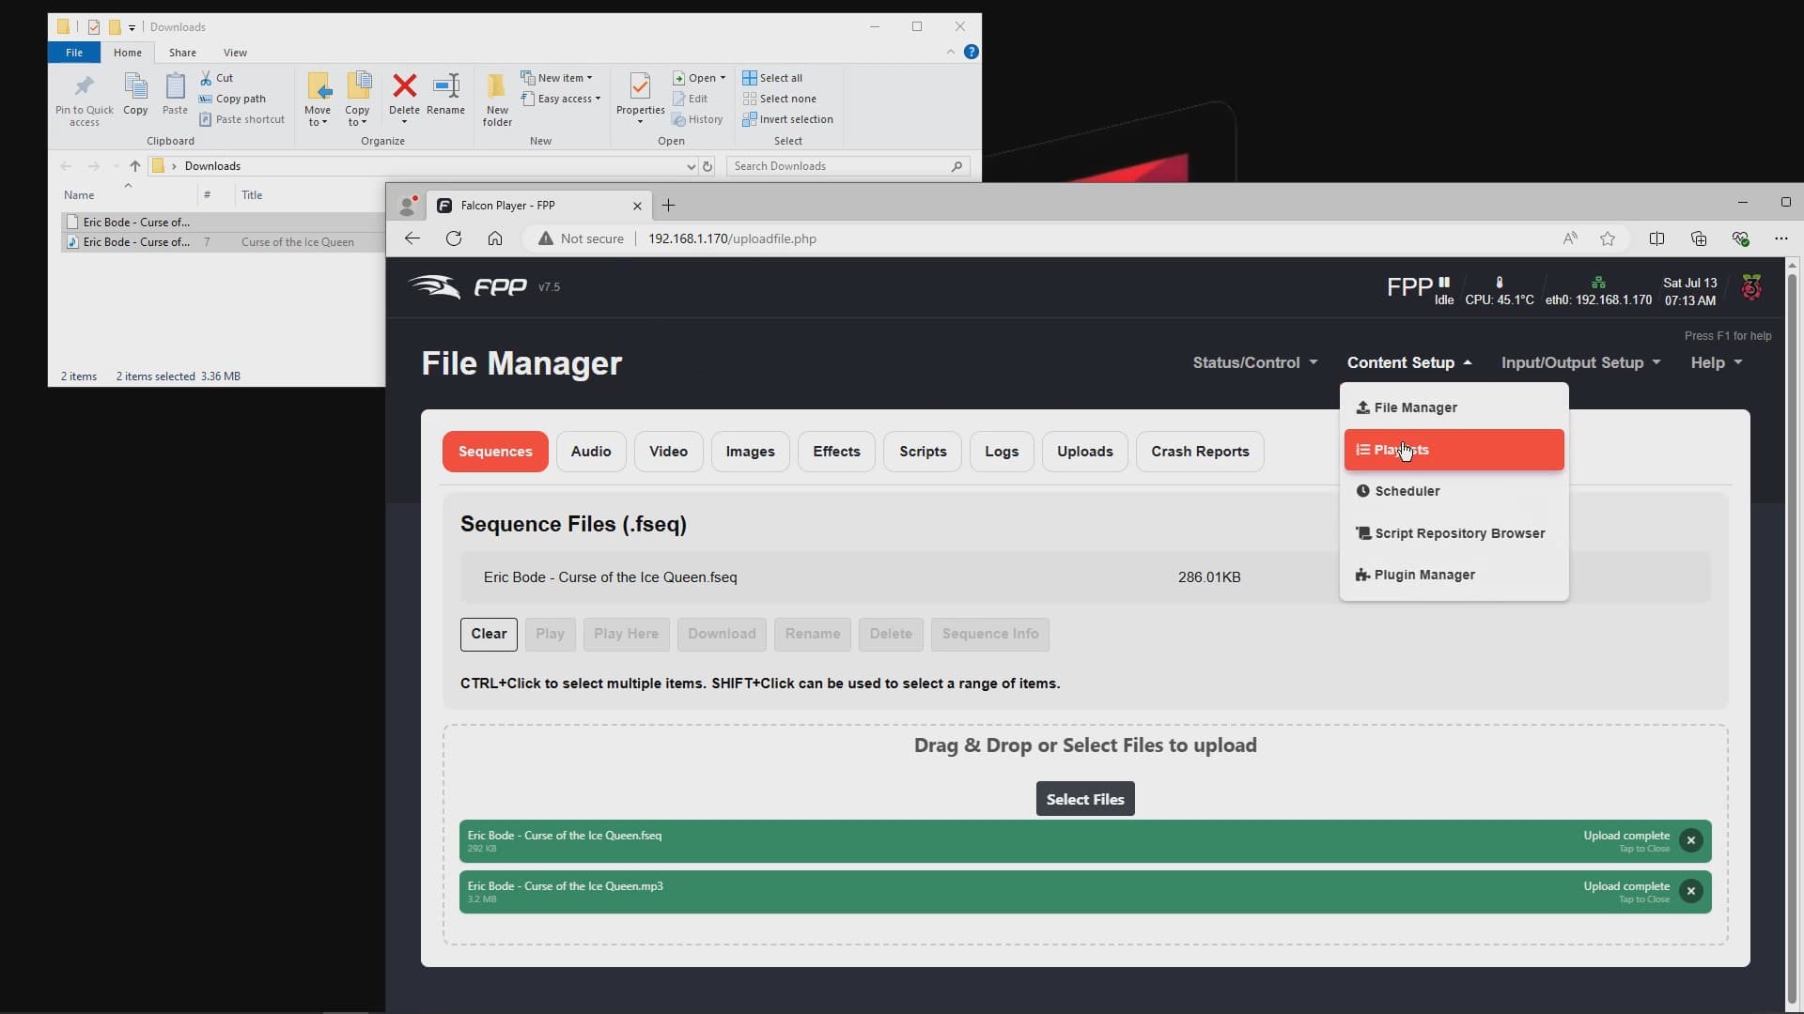Image resolution: width=1804 pixels, height=1014 pixels.
Task: Expand Explorer address bar history dropdown
Action: (692, 166)
